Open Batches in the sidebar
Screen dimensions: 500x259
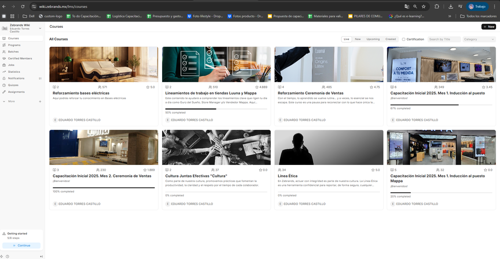point(21,52)
